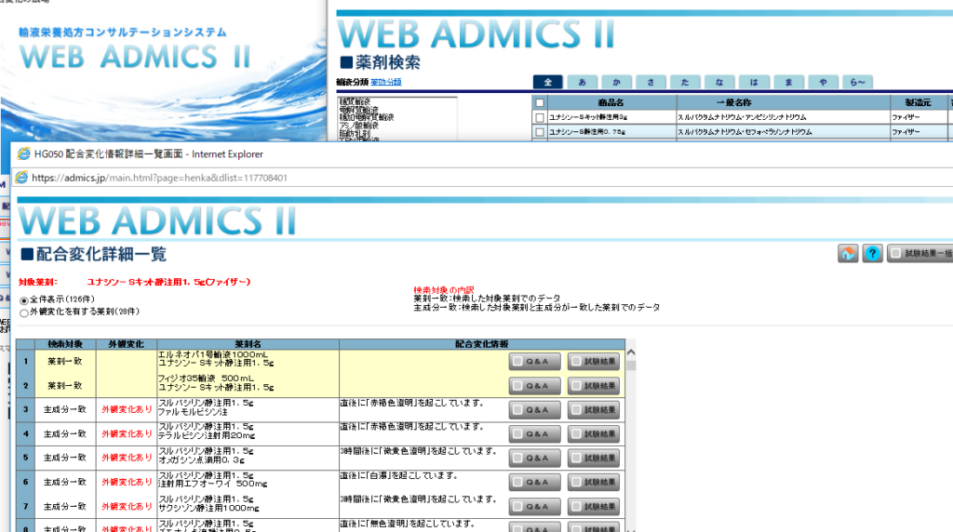This screenshot has width=953, height=532.
Task: Click Q&A button for row 7
Action: tap(535, 507)
